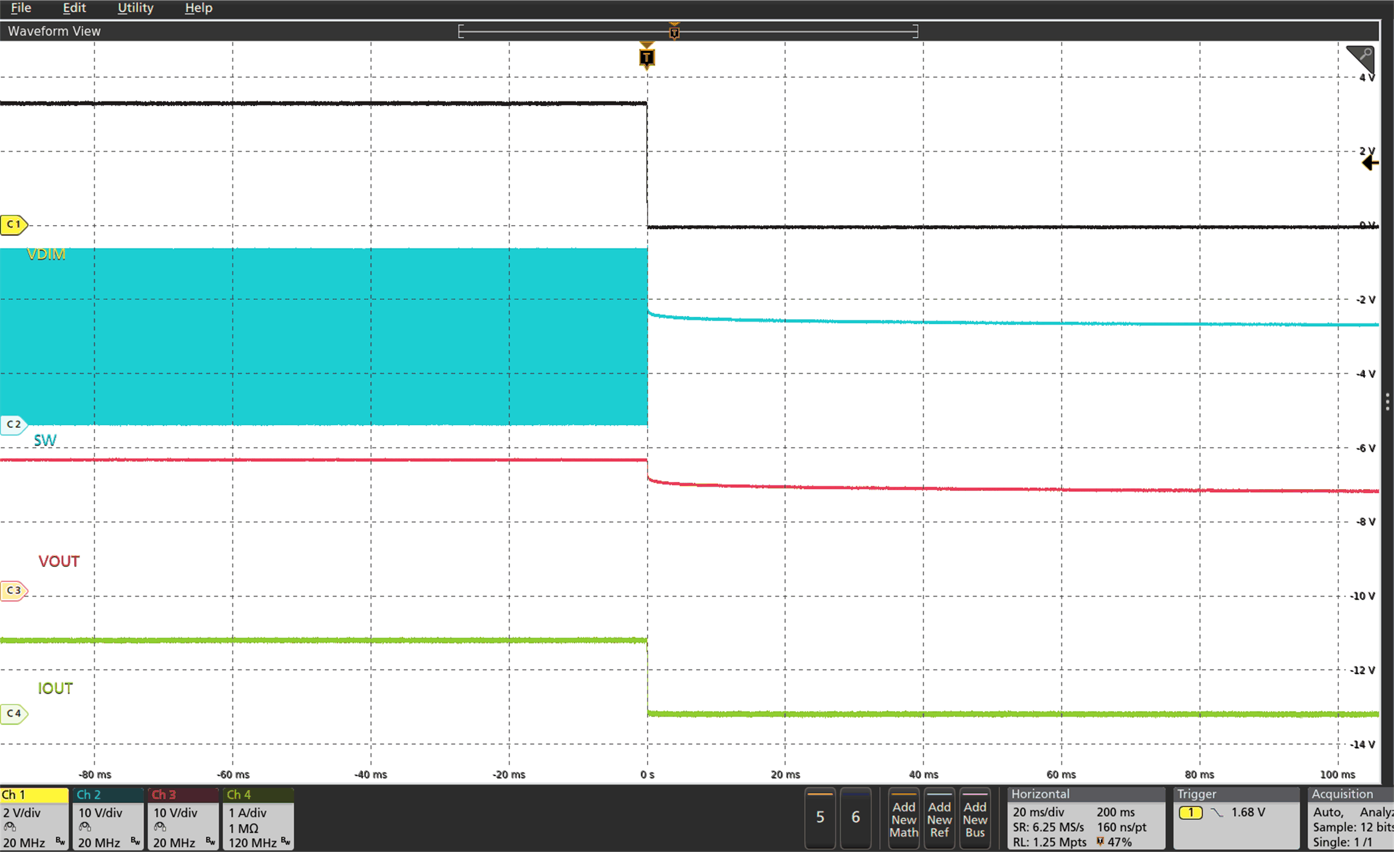Screen dimensions: 1394x852
Task: Click Add New Bus button
Action: (x=975, y=819)
